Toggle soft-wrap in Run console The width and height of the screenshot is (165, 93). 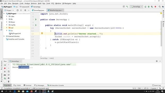pos(9,72)
